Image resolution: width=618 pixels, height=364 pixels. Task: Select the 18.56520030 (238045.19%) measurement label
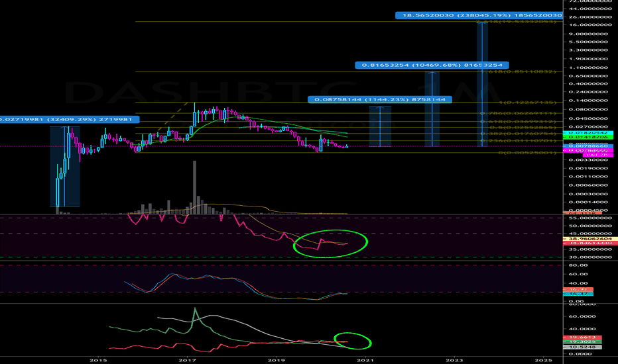479,15
